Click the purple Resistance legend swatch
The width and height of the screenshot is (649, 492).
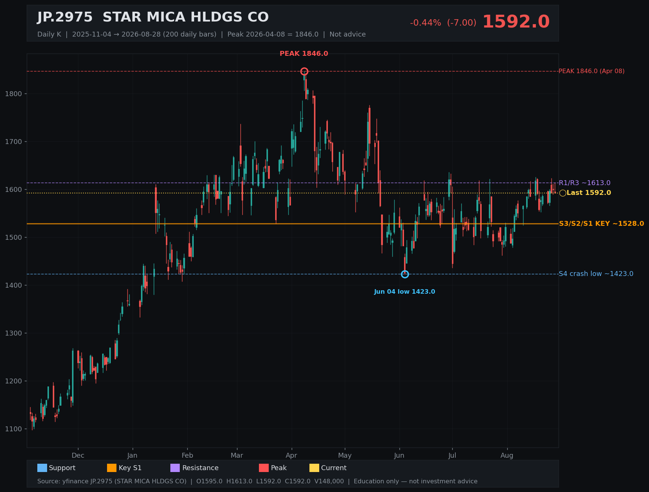click(175, 468)
